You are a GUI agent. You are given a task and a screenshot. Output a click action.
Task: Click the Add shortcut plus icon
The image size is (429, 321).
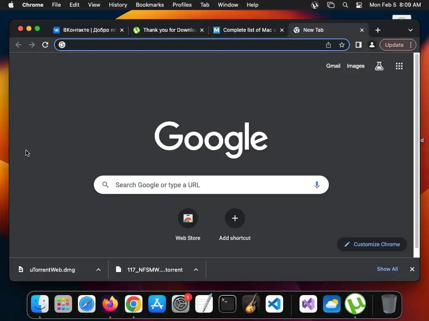(235, 218)
